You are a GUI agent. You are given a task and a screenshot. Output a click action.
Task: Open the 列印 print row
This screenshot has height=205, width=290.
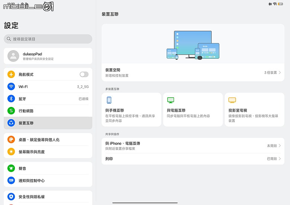coord(193,159)
